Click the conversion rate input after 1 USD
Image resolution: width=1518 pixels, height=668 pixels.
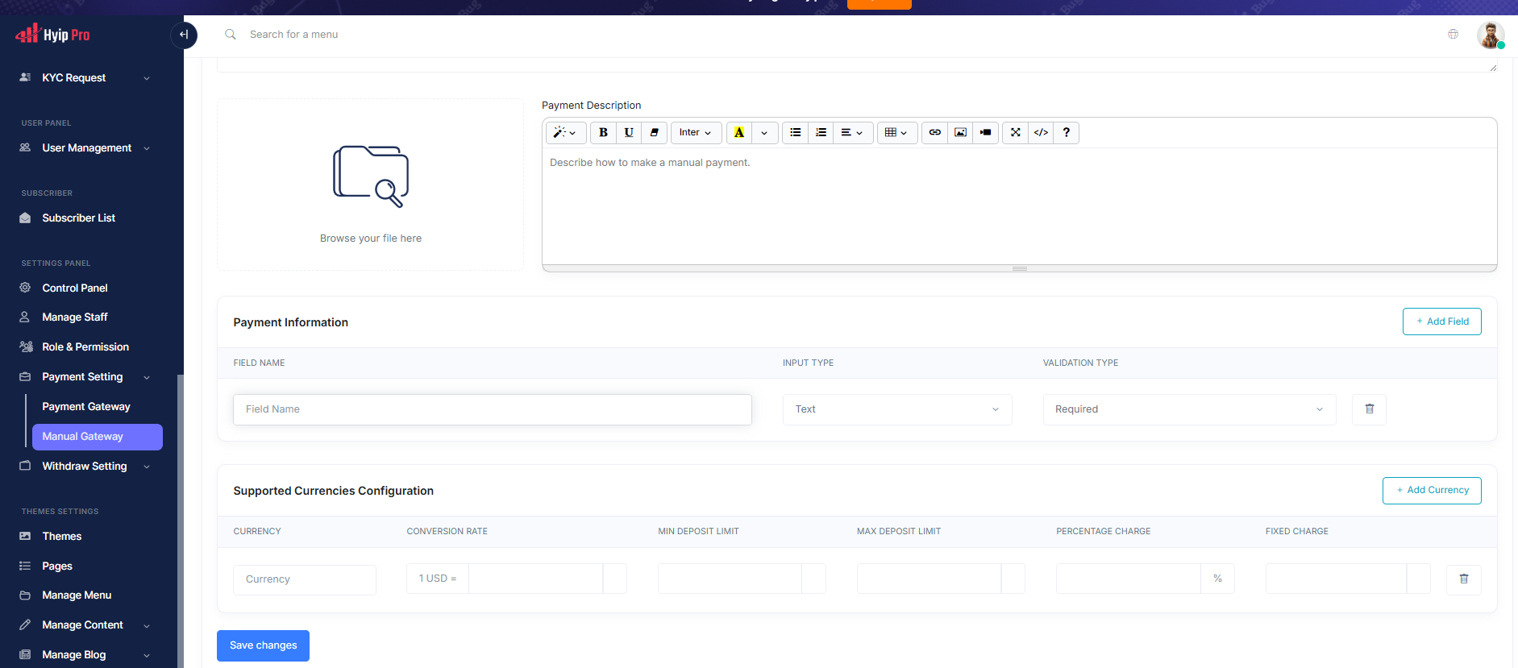535,579
